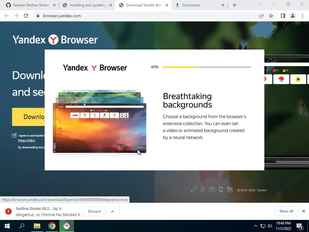
Task: Open volume control in system tray
Action: coord(270,226)
